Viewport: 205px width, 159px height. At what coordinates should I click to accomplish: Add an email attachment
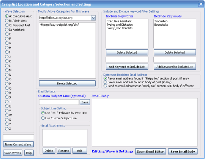(x=80, y=151)
